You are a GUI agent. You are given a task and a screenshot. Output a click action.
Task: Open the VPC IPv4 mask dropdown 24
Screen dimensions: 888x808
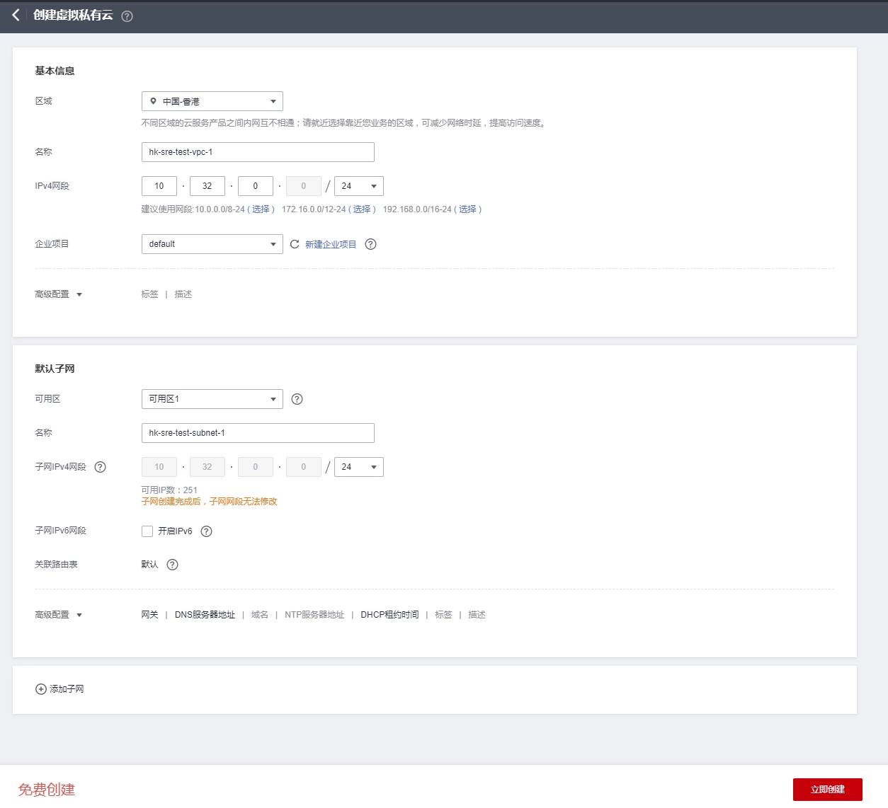359,186
